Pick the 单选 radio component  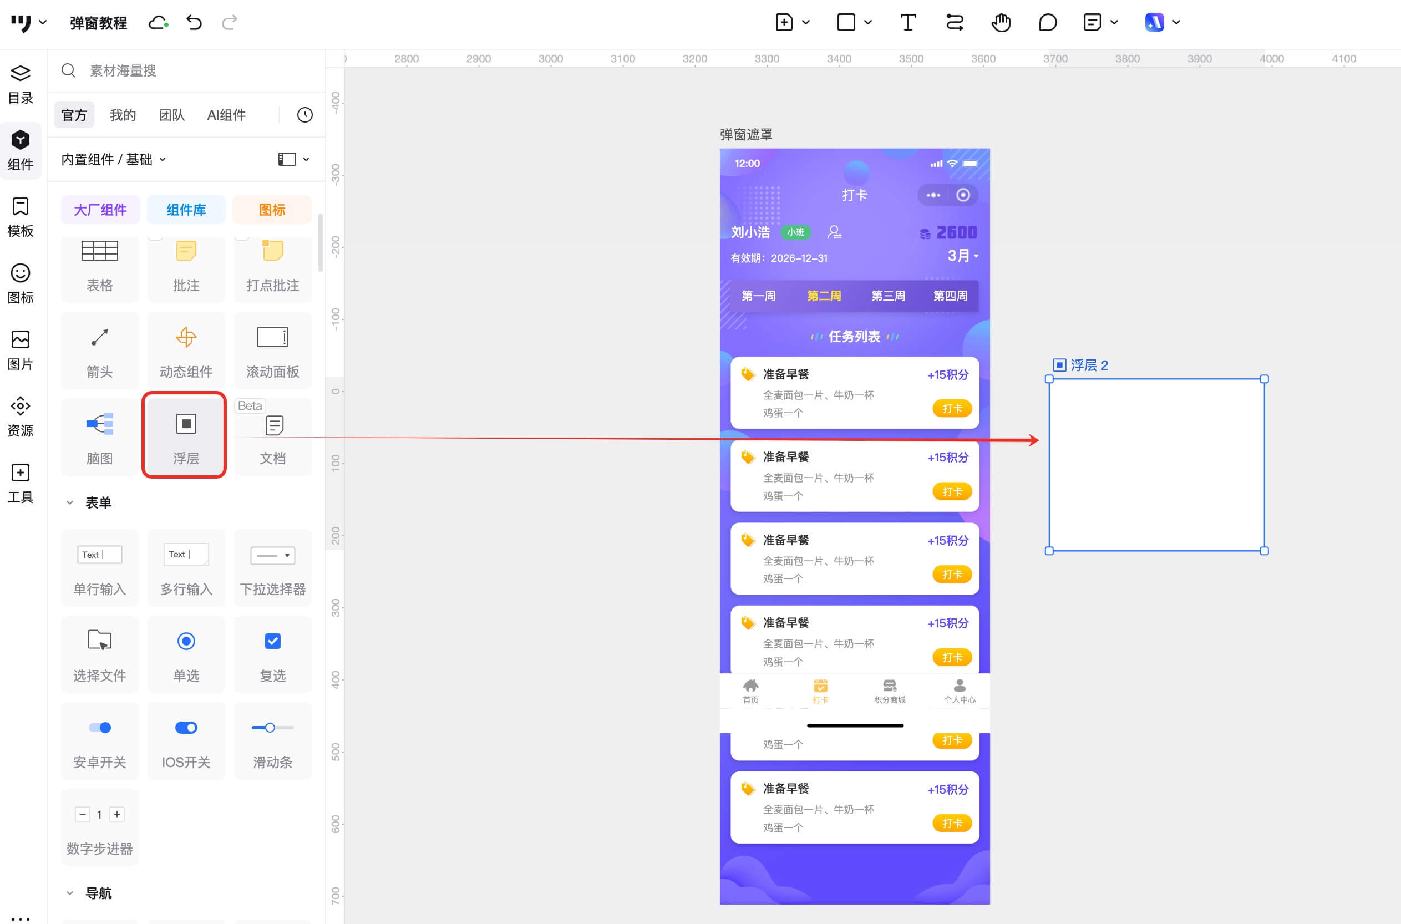tap(186, 654)
